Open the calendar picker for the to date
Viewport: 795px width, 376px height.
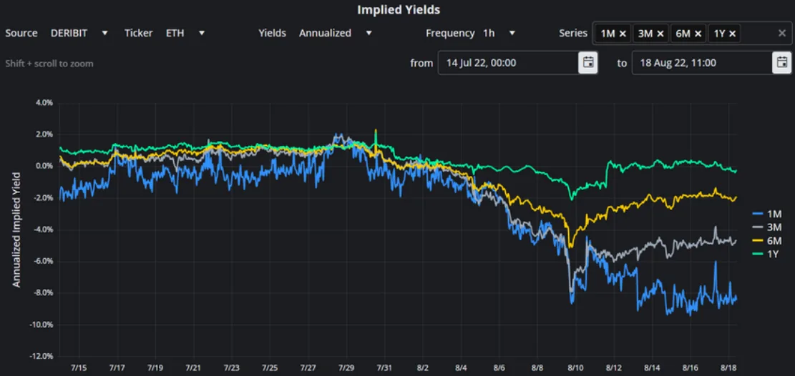(x=781, y=63)
